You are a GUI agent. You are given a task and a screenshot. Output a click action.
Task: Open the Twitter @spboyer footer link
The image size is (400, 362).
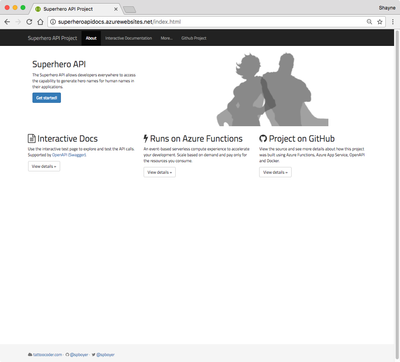pyautogui.click(x=105, y=354)
